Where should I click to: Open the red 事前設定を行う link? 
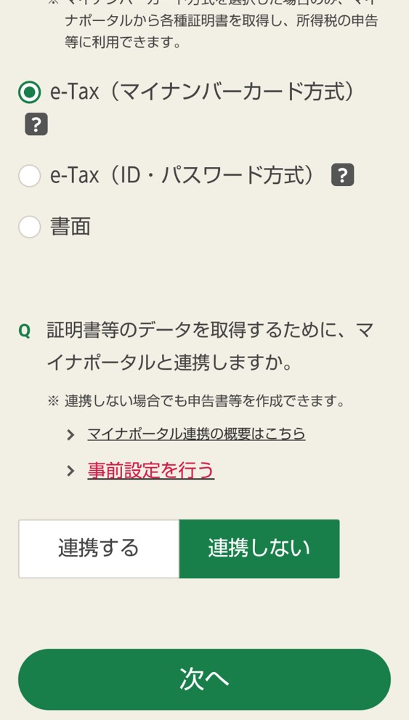tap(150, 470)
